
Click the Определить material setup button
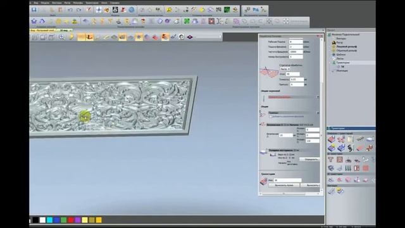point(309,159)
